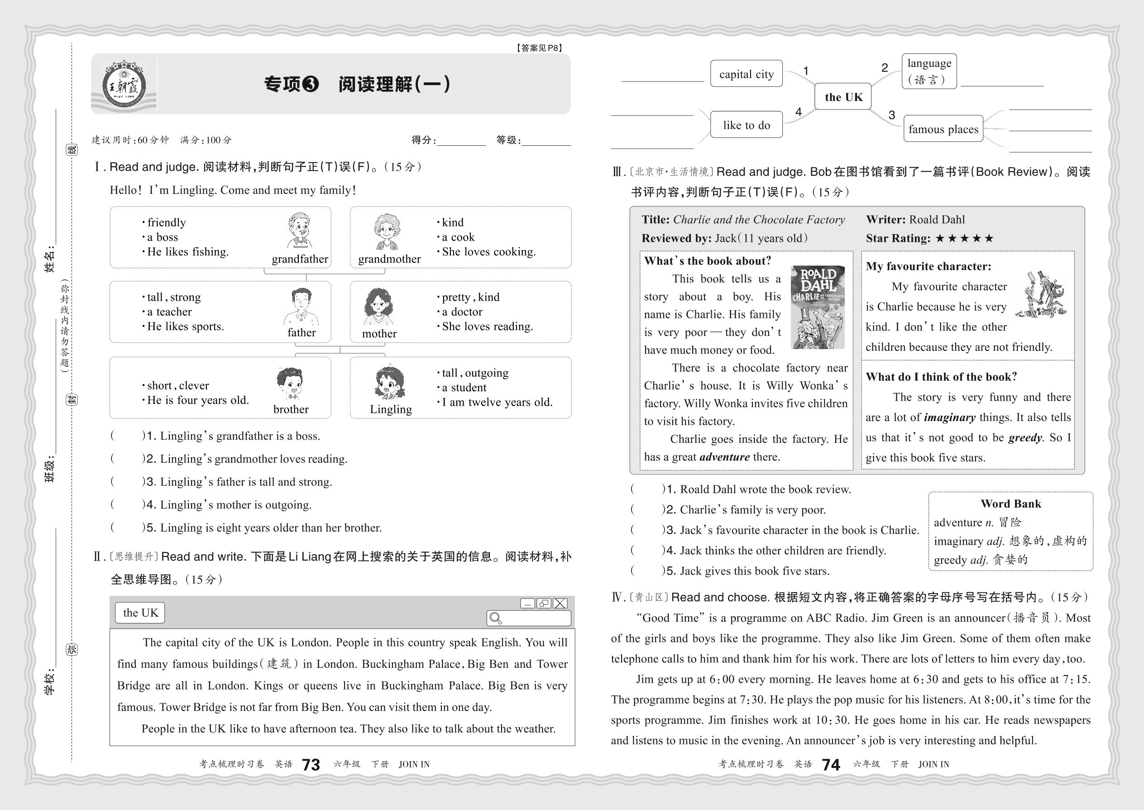1144x810 pixels.
Task: Click the Roald Dahl book cover image
Action: pyautogui.click(x=817, y=307)
